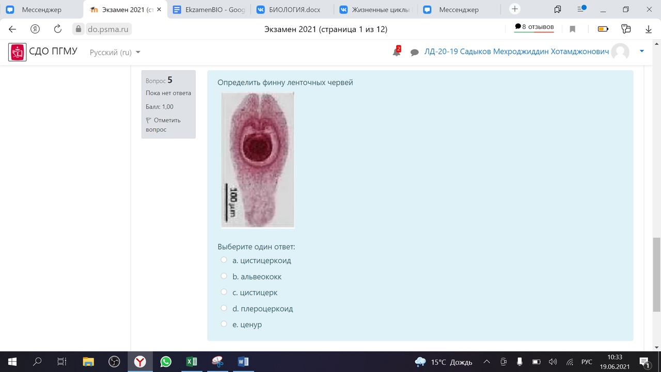Viewport: 661px width, 372px height.
Task: Open a new tab with plus button
Action: point(514,9)
